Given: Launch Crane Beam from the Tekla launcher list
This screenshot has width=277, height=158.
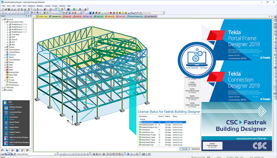Looking at the screenshot, I should tap(16, 118).
